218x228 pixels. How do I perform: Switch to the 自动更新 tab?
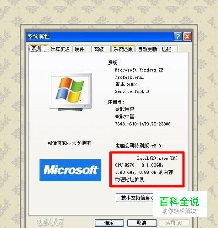tap(147, 49)
